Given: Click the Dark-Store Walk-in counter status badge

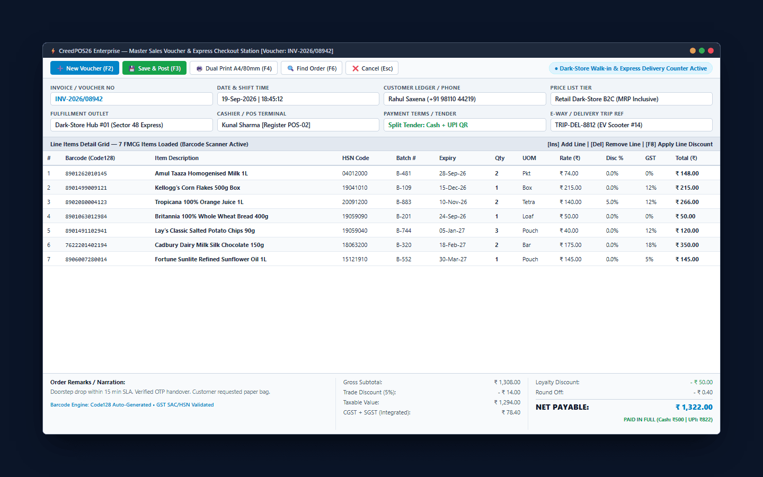Looking at the screenshot, I should tap(631, 68).
